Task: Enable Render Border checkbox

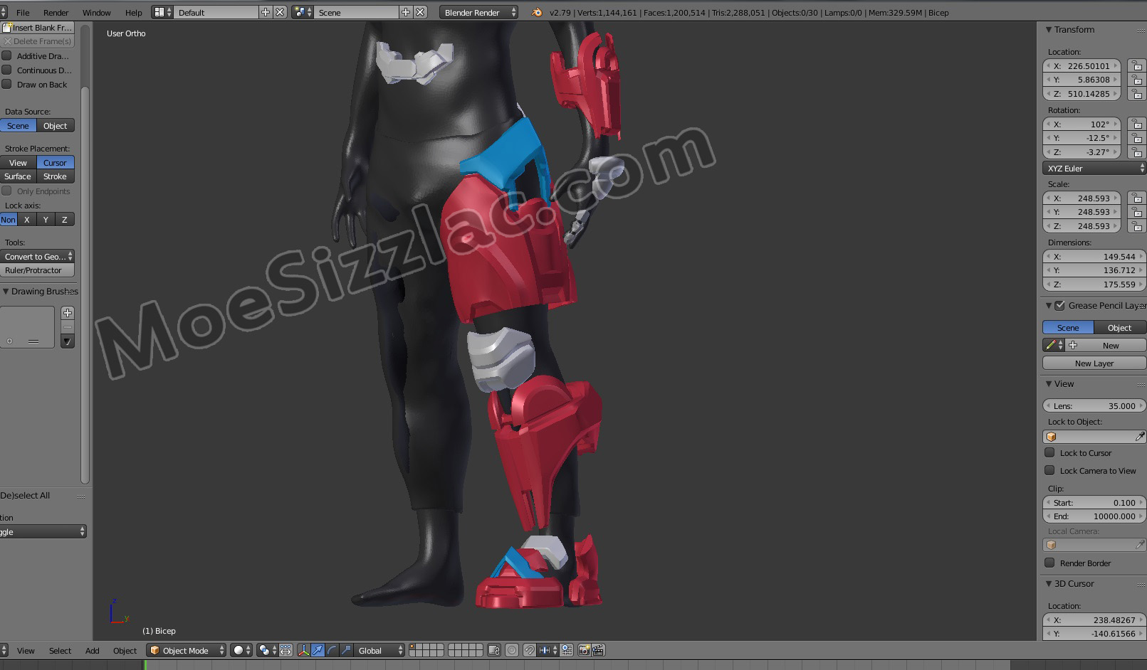Action: click(1049, 563)
